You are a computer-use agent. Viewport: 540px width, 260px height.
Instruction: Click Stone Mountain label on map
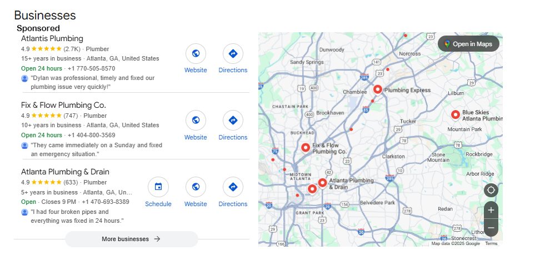point(438,157)
